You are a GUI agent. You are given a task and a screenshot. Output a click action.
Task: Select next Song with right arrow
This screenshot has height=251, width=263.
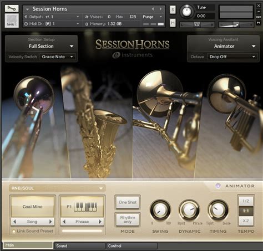(50, 222)
